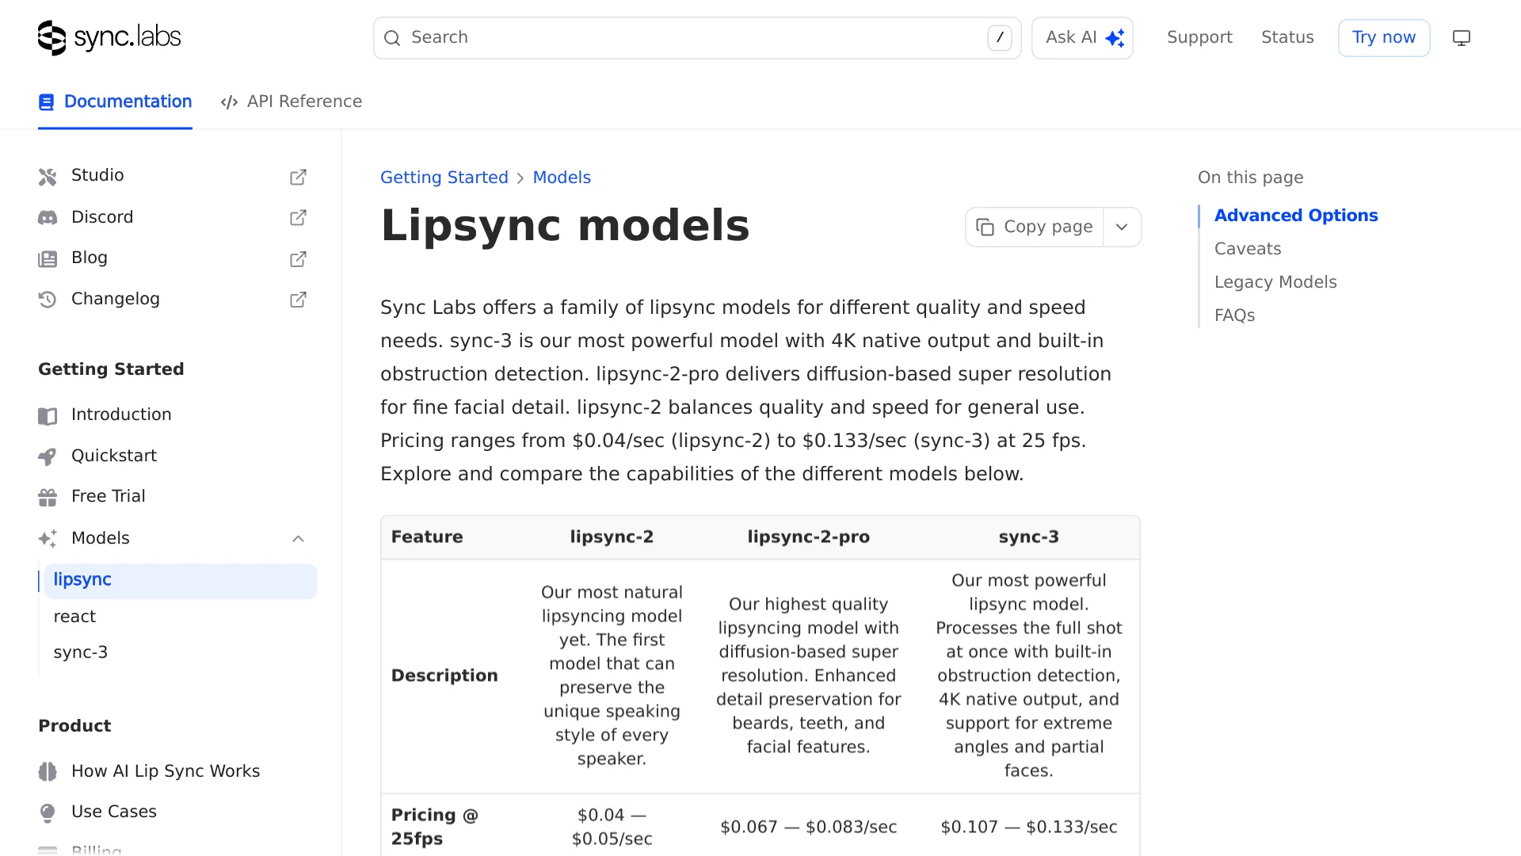Jump to Legacy Models section
This screenshot has width=1521, height=856.
tap(1275, 282)
